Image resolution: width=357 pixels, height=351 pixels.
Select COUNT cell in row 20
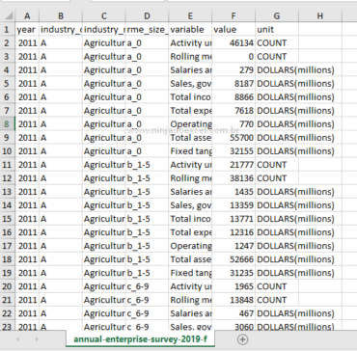click(x=277, y=286)
